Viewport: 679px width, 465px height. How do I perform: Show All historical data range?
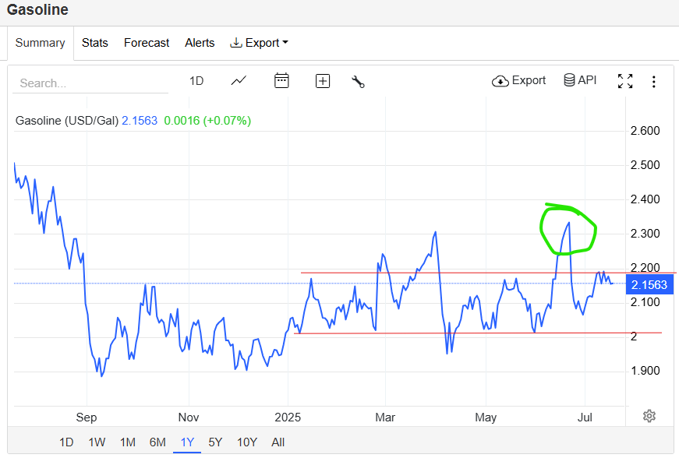click(278, 442)
